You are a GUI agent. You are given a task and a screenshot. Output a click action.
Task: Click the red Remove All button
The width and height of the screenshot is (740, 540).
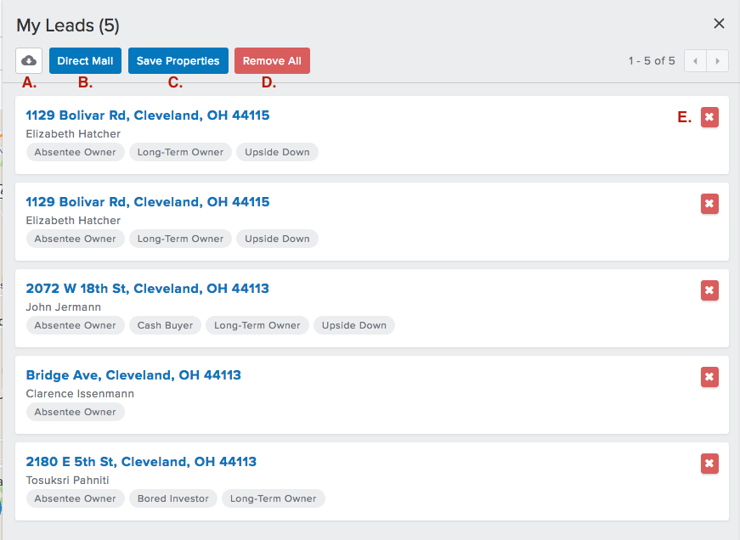(272, 61)
